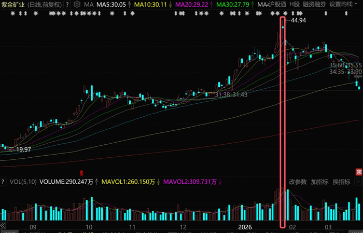363x233 pixels.
Task: Select the 沪股通 tag
Action: pos(277,4)
